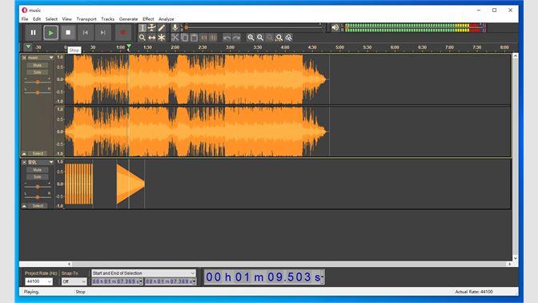Open the Generate menu
538x303 pixels.
[128, 19]
